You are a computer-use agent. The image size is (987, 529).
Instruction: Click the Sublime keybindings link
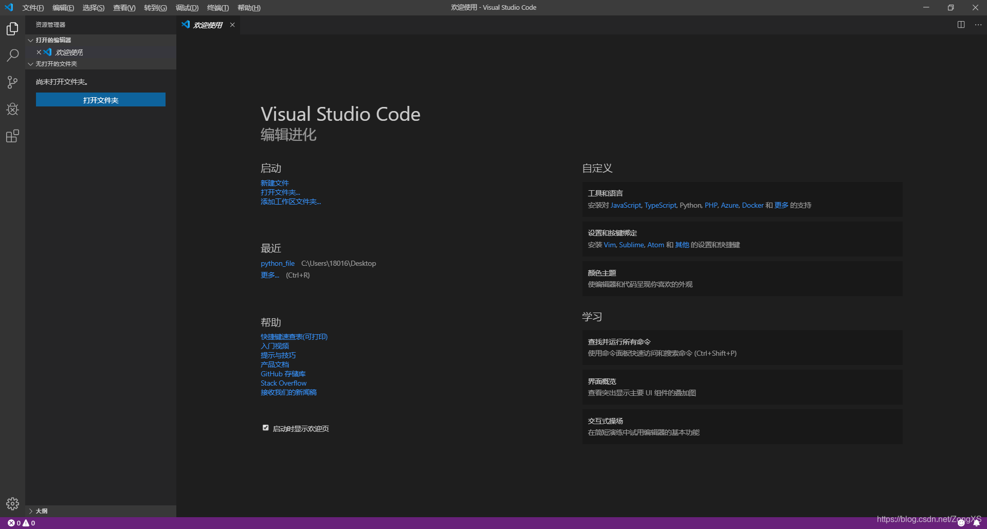tap(631, 245)
